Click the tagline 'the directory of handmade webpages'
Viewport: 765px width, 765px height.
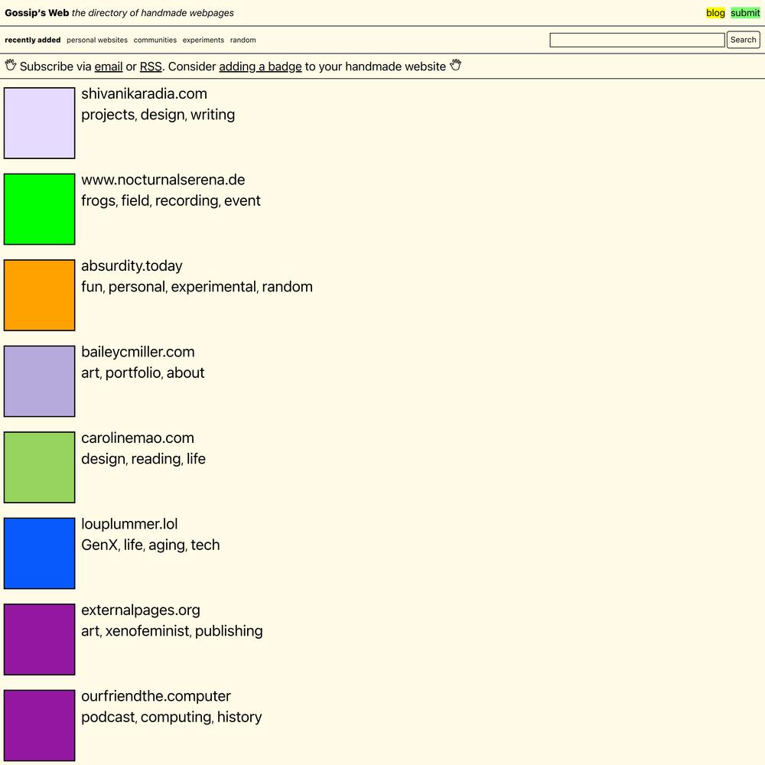[153, 13]
